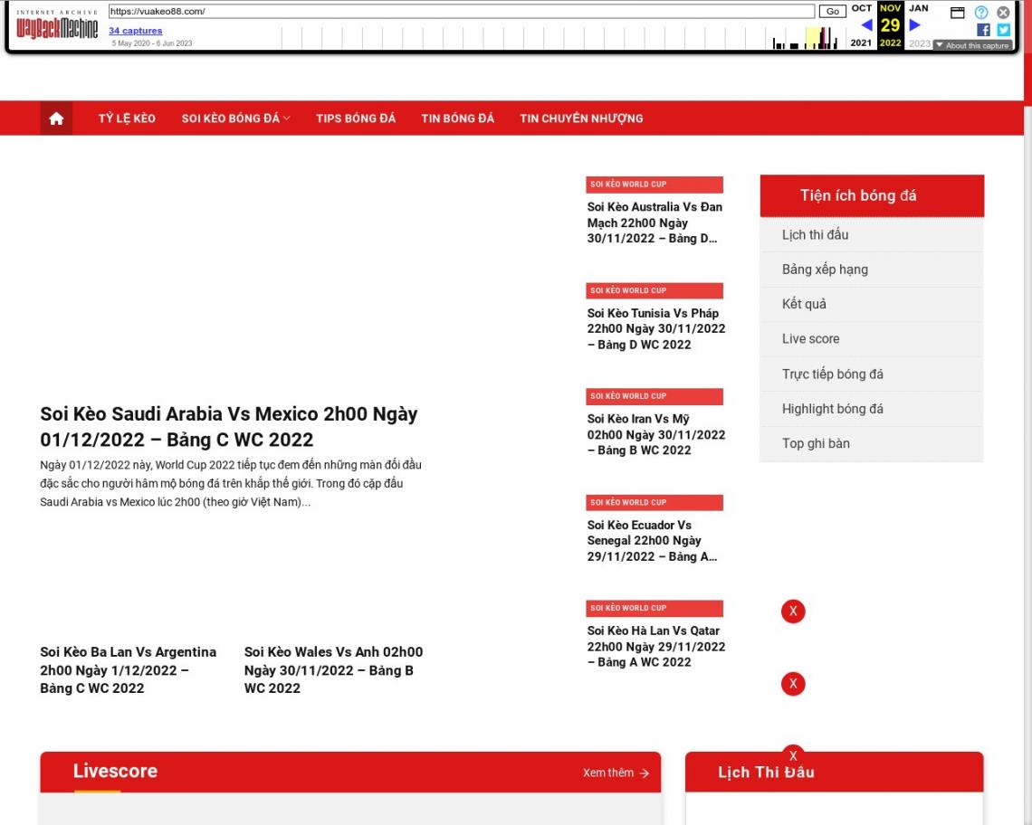
Task: Click World Cup tag above Ecuador article
Action: point(655,503)
